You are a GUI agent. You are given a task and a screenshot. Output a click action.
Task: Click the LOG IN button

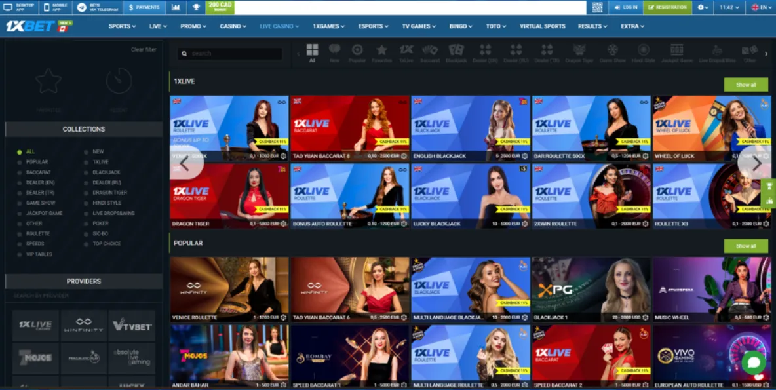coord(625,7)
